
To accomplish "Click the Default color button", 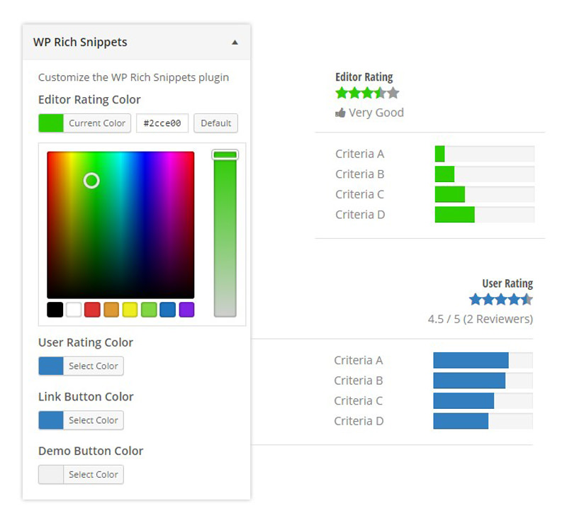I will point(215,123).
